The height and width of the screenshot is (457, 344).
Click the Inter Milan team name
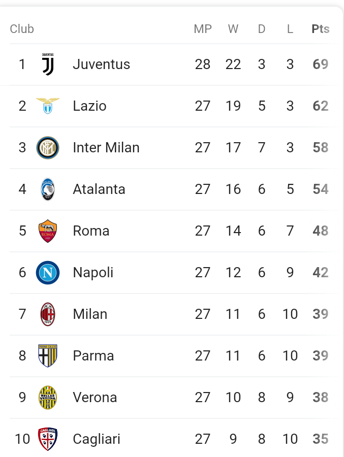106,148
